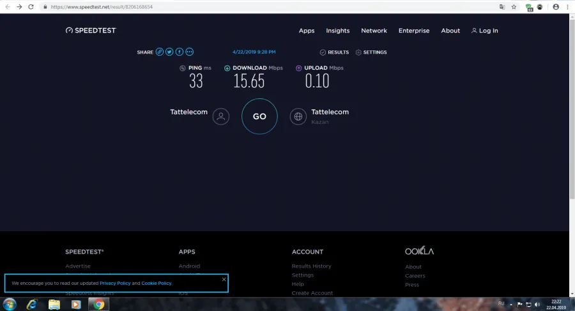The height and width of the screenshot is (311, 575).
Task: Go forward in the browser
Action: click(19, 6)
